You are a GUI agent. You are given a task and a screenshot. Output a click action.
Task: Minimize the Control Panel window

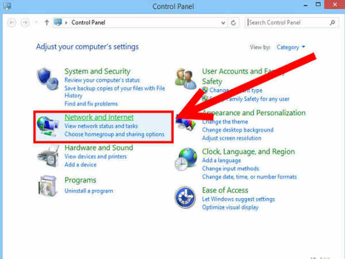(x=306, y=5)
